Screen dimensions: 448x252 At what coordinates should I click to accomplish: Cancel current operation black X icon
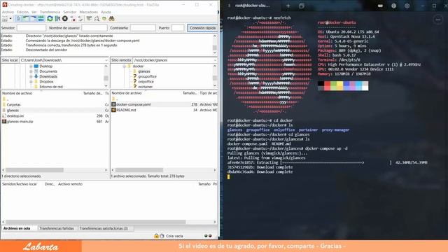[65, 19]
